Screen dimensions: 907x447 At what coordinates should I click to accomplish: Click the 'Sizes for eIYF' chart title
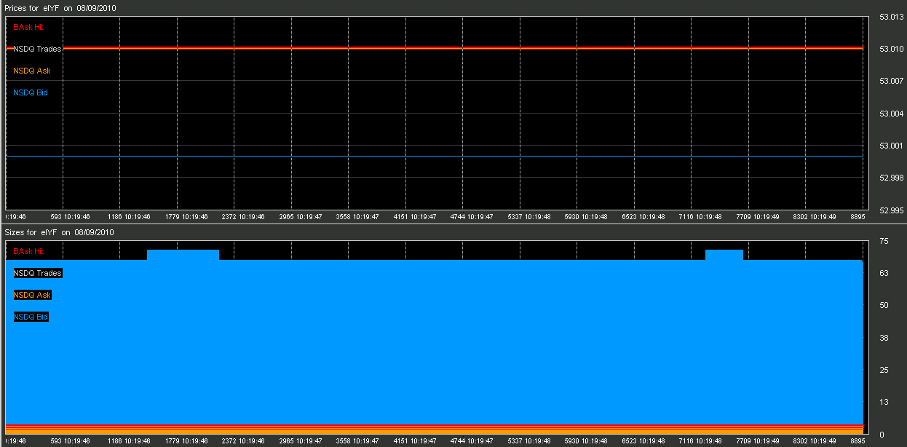(x=58, y=232)
